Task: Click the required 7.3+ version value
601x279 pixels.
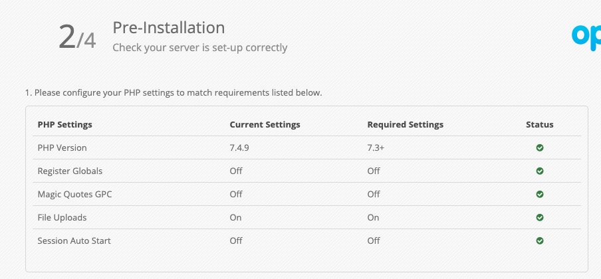Action: [x=376, y=148]
